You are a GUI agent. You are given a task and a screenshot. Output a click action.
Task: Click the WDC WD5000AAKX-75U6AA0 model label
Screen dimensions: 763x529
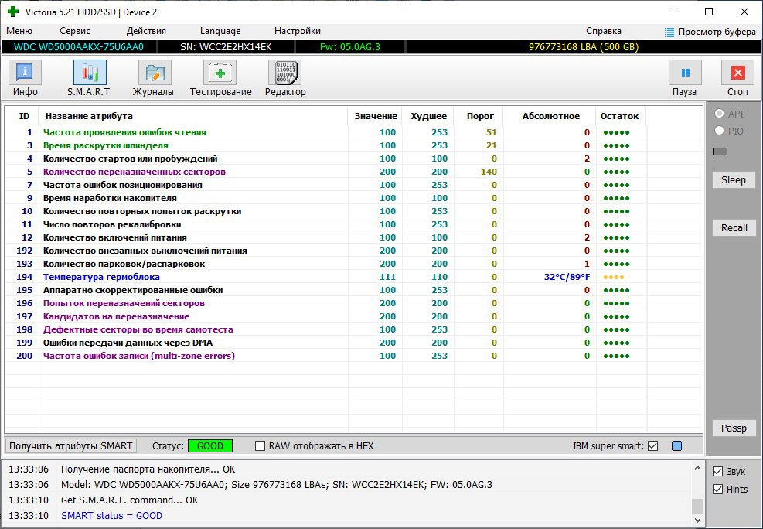coord(78,47)
